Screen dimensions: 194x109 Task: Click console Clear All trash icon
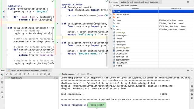pos(192,98)
